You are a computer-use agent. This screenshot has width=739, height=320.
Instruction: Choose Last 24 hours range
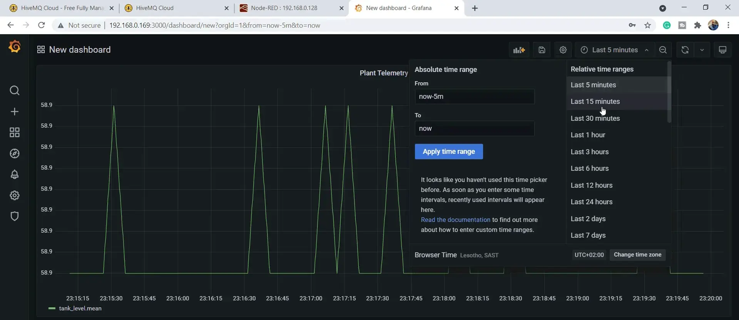tap(617, 202)
